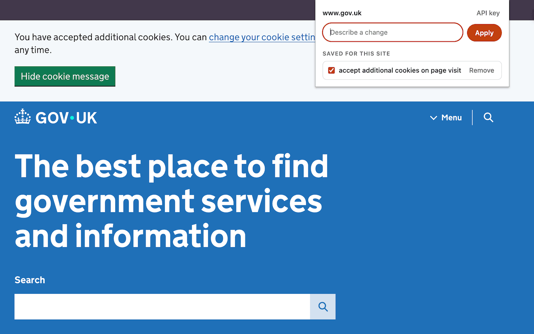Uncheck accept additional cookies saved rule
Image resolution: width=534 pixels, height=334 pixels.
332,71
